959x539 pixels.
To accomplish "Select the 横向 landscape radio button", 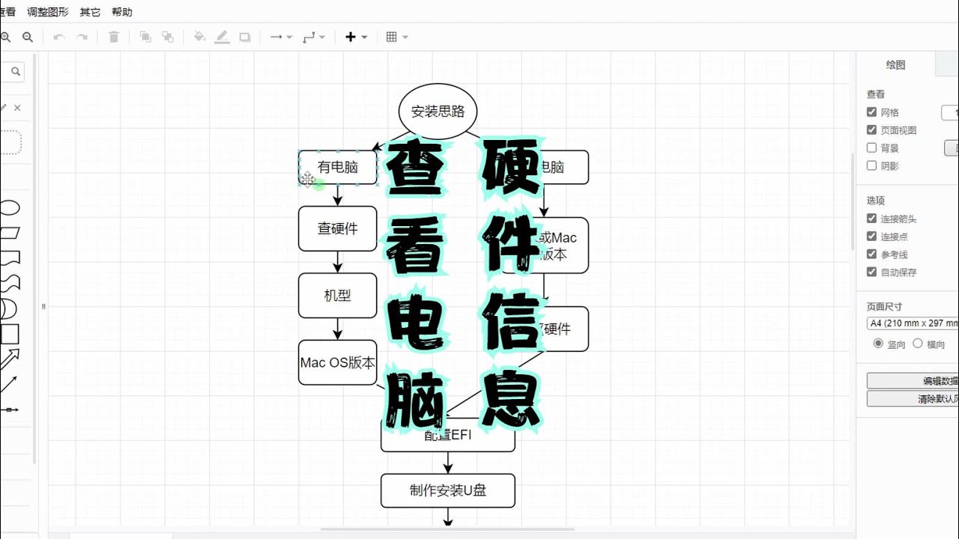I will click(918, 344).
